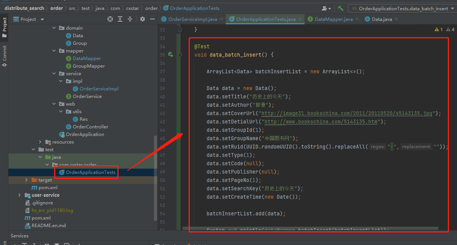
Task: Open the Project tool window side tab
Action: point(4,27)
